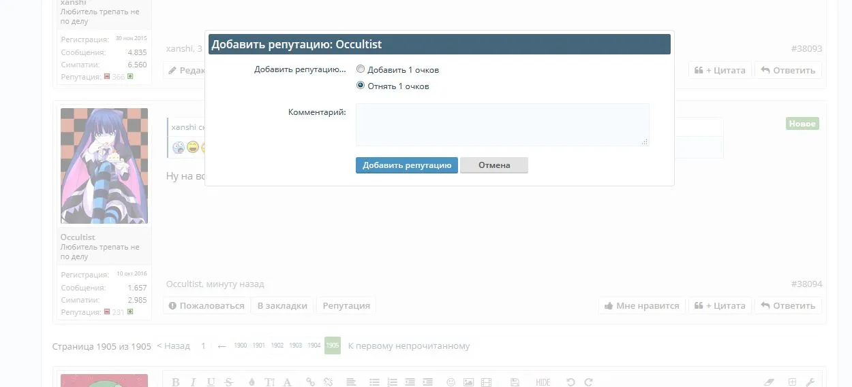Viewport: 852px width, 387px height.
Task: Go to page 1901
Action: click(259, 346)
